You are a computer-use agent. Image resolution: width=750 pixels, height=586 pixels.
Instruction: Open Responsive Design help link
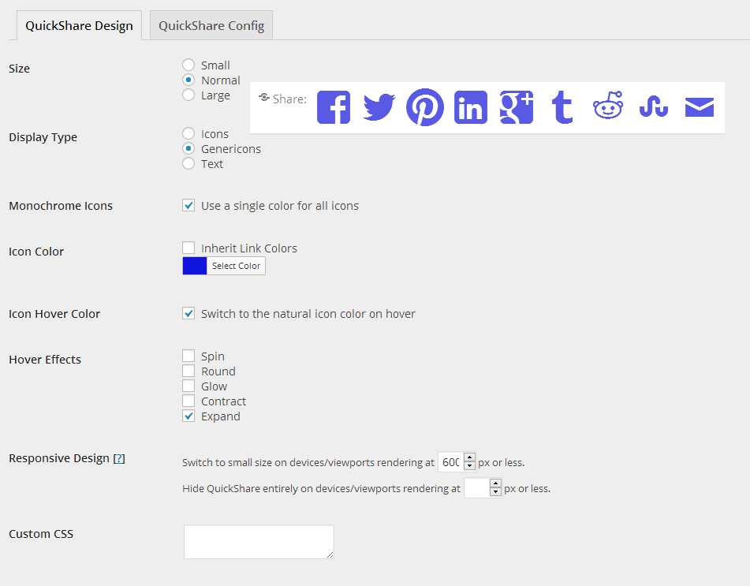[119, 458]
